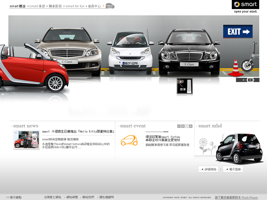
Task: Open the smart 概念 menu item
Action: coord(18,6)
